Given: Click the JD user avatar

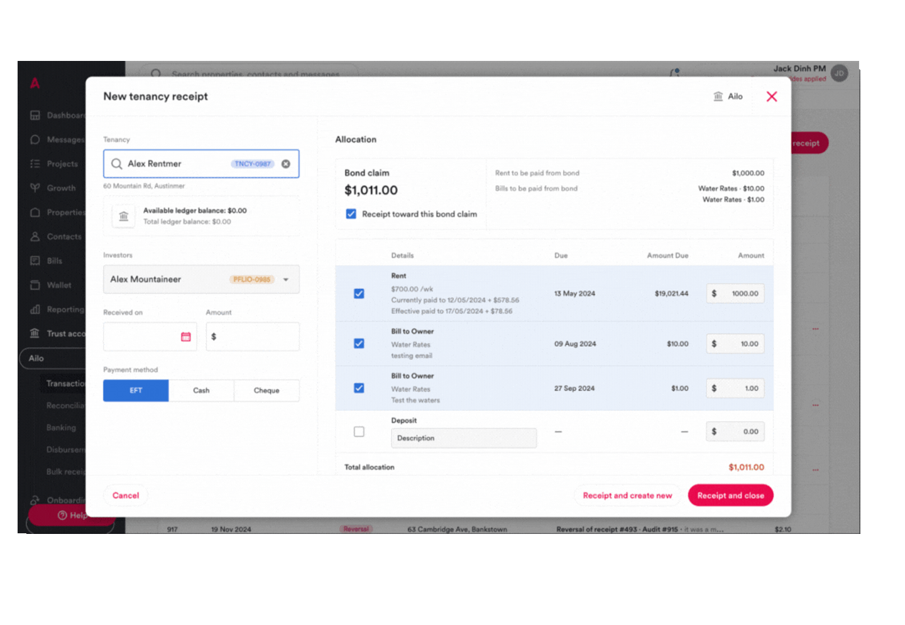Looking at the screenshot, I should pos(839,73).
